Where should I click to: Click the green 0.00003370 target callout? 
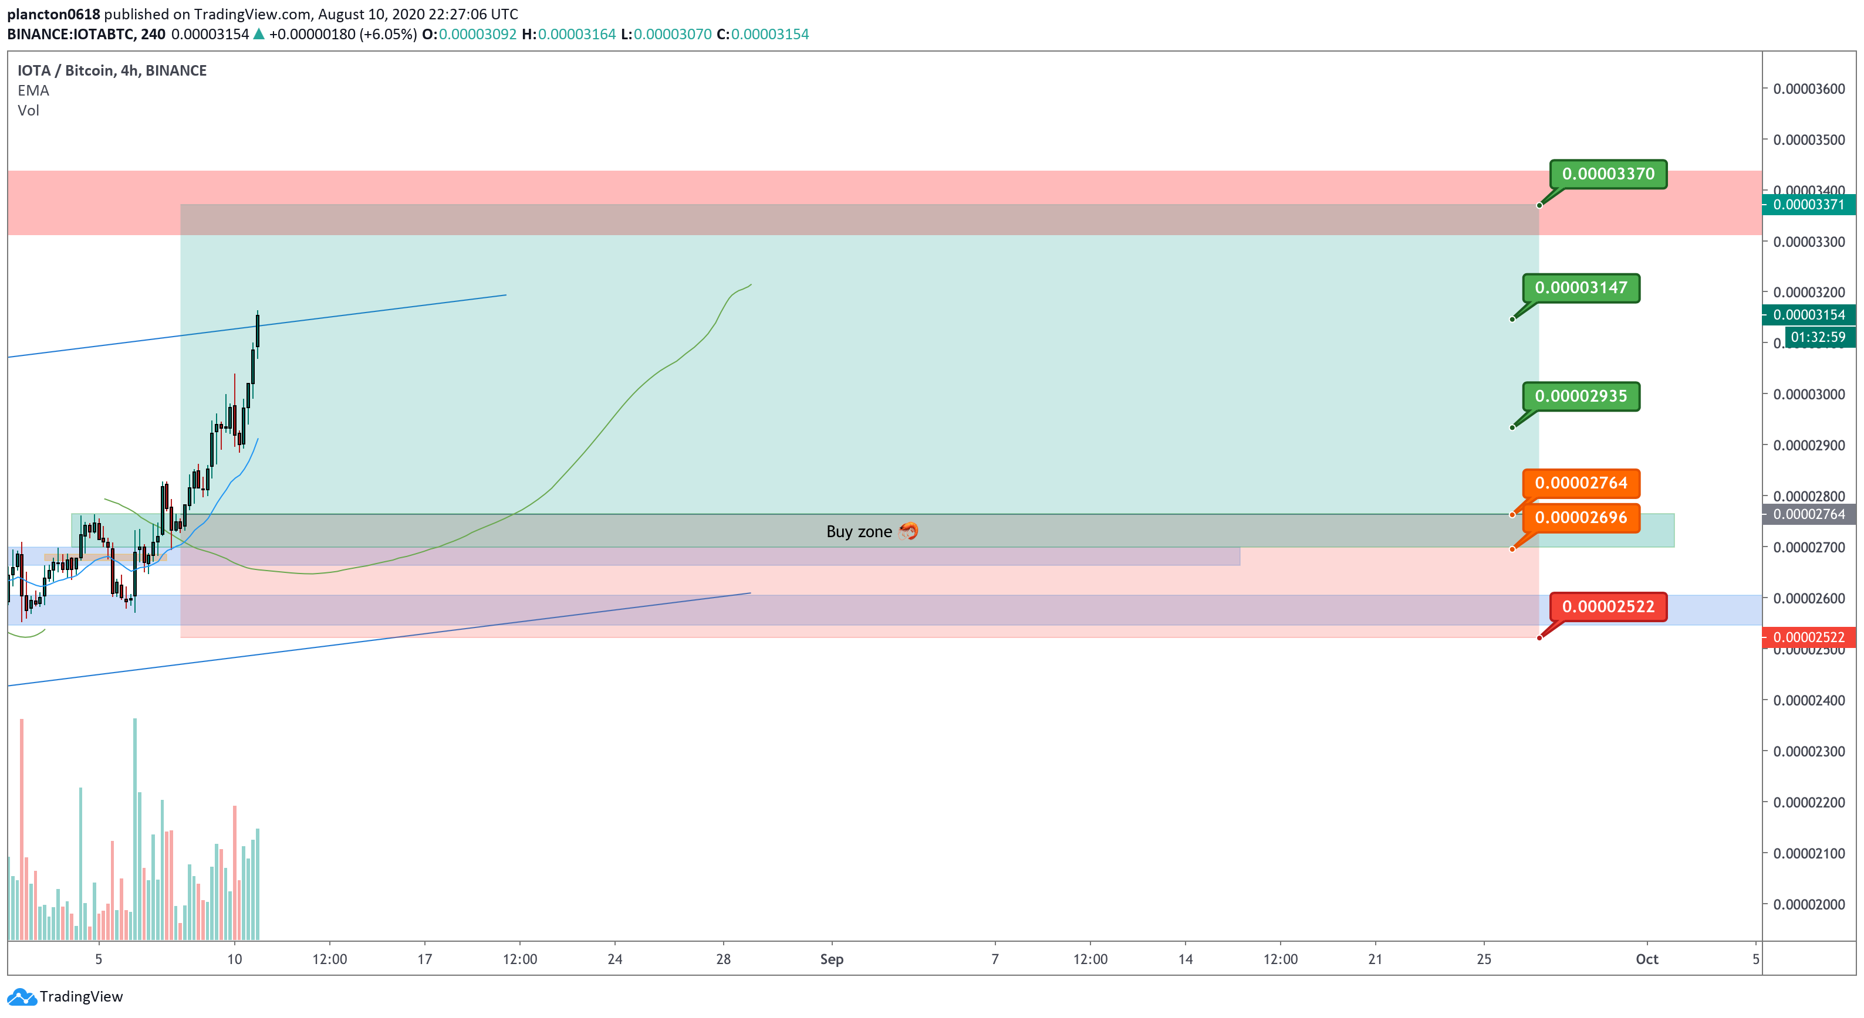(1608, 174)
